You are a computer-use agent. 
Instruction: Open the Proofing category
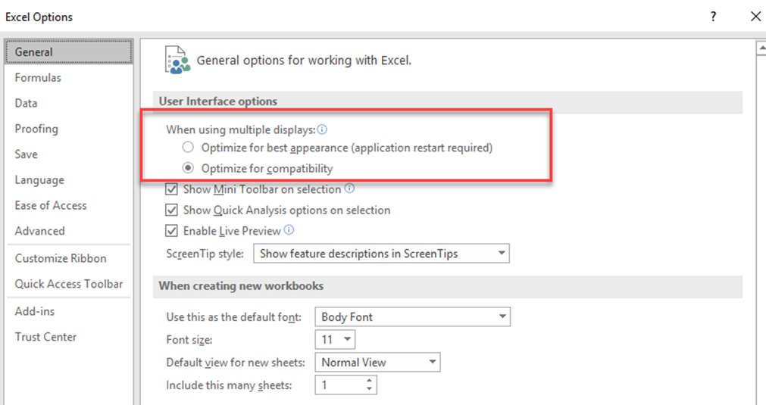coord(69,129)
